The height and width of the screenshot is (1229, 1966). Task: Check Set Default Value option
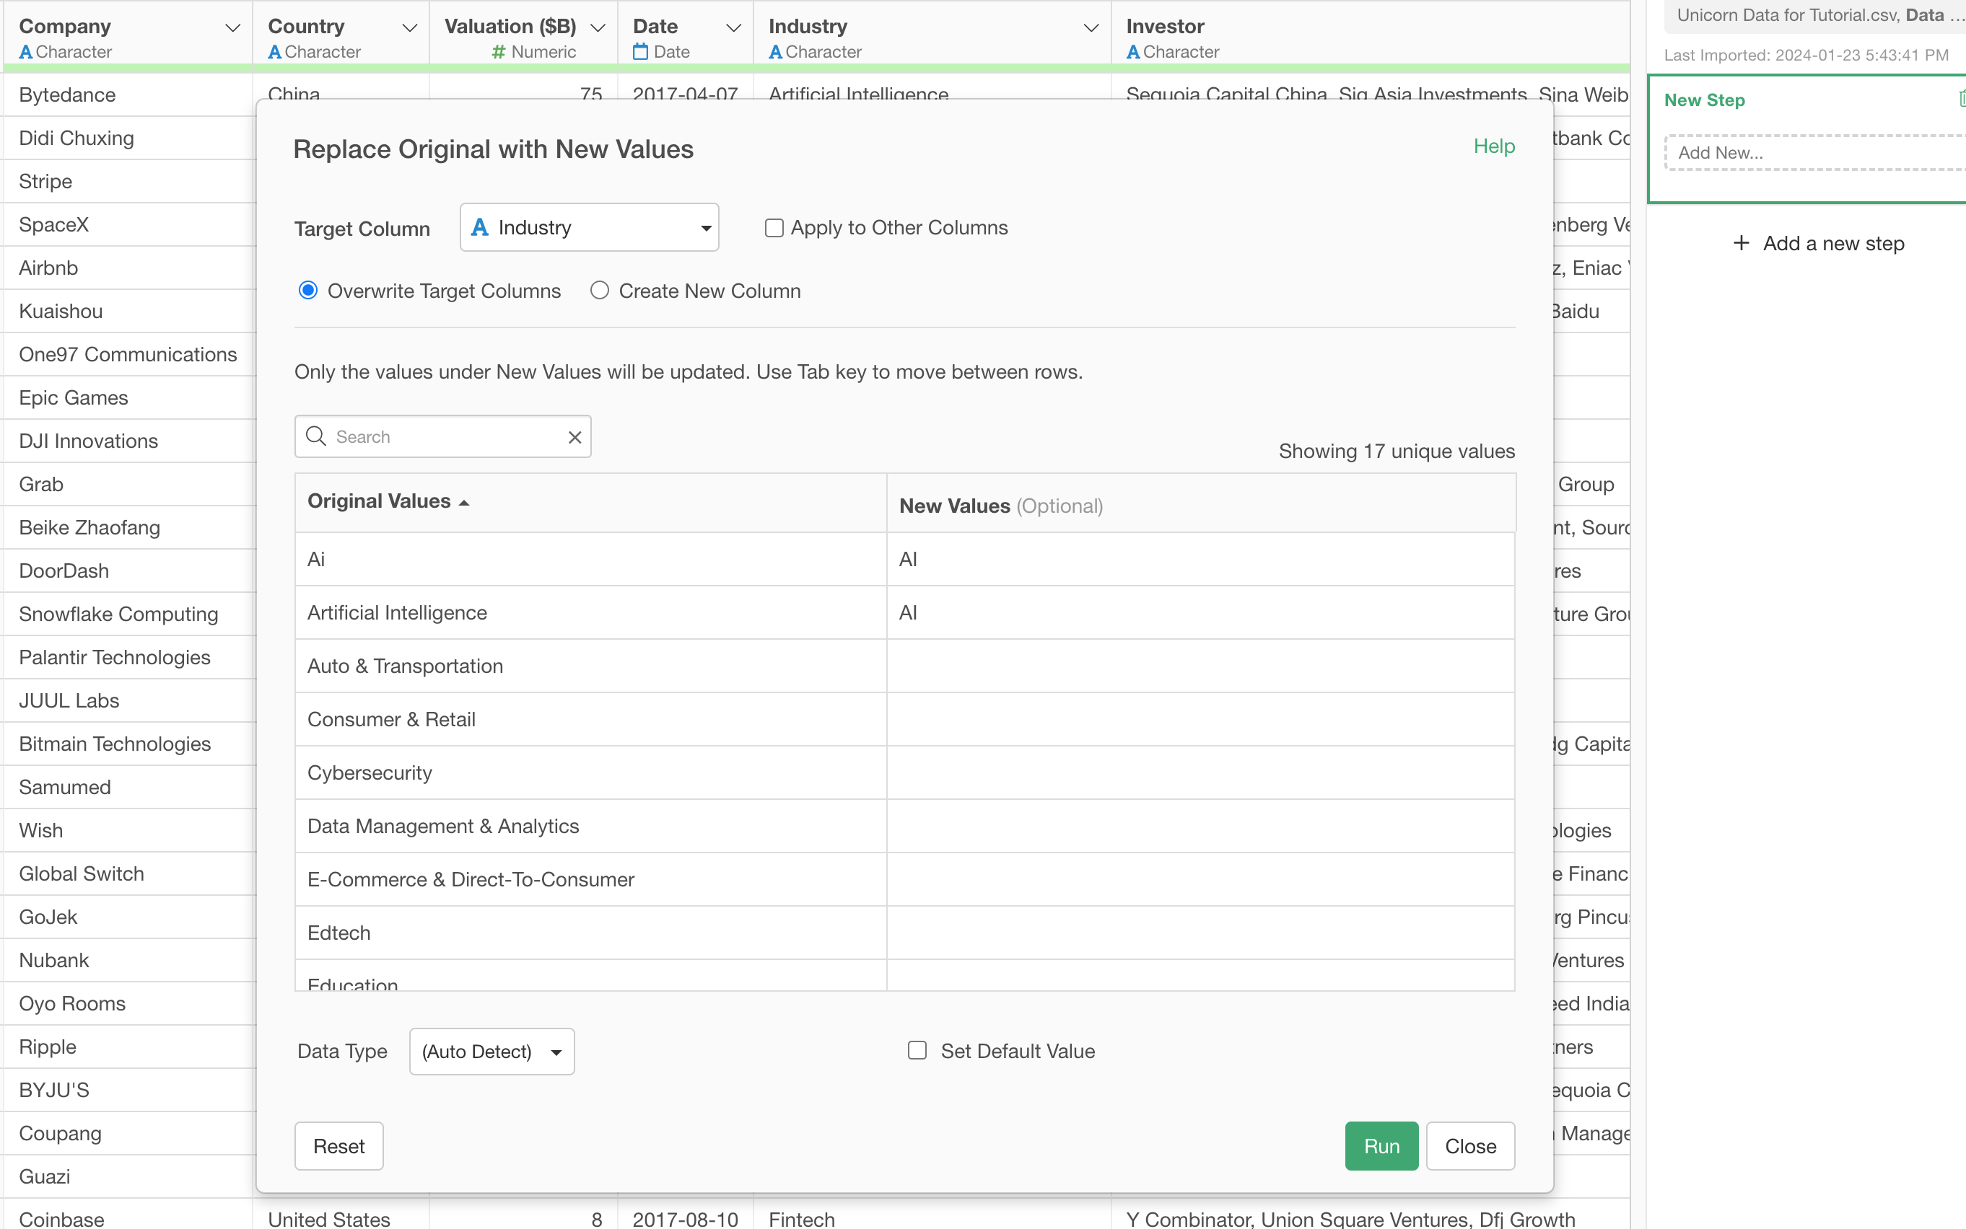pos(917,1050)
